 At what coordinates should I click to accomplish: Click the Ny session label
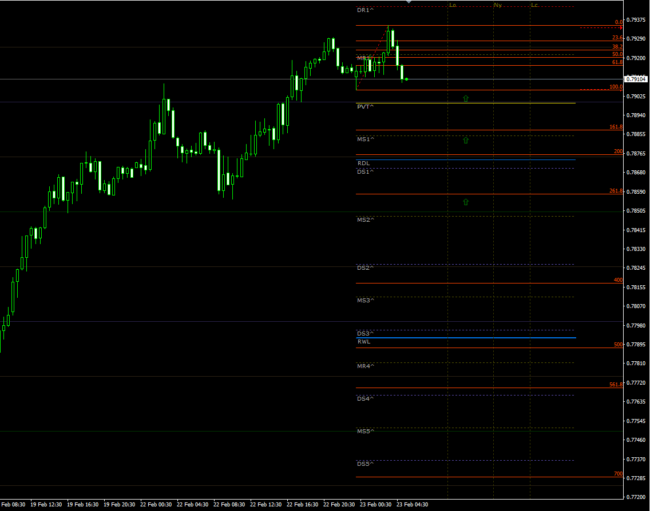click(x=498, y=5)
